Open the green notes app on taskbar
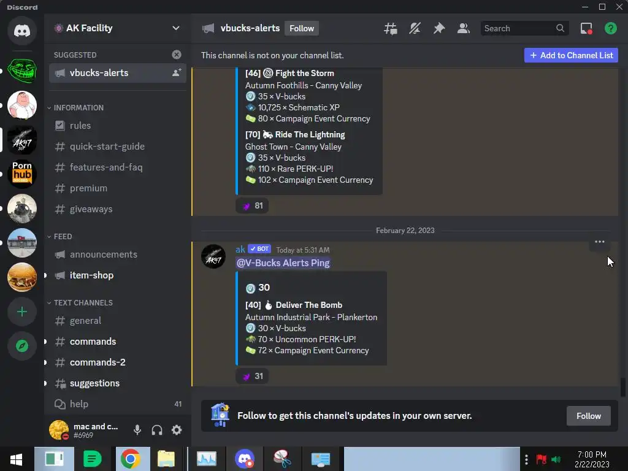Viewport: 628px width, 471px height. click(x=92, y=459)
